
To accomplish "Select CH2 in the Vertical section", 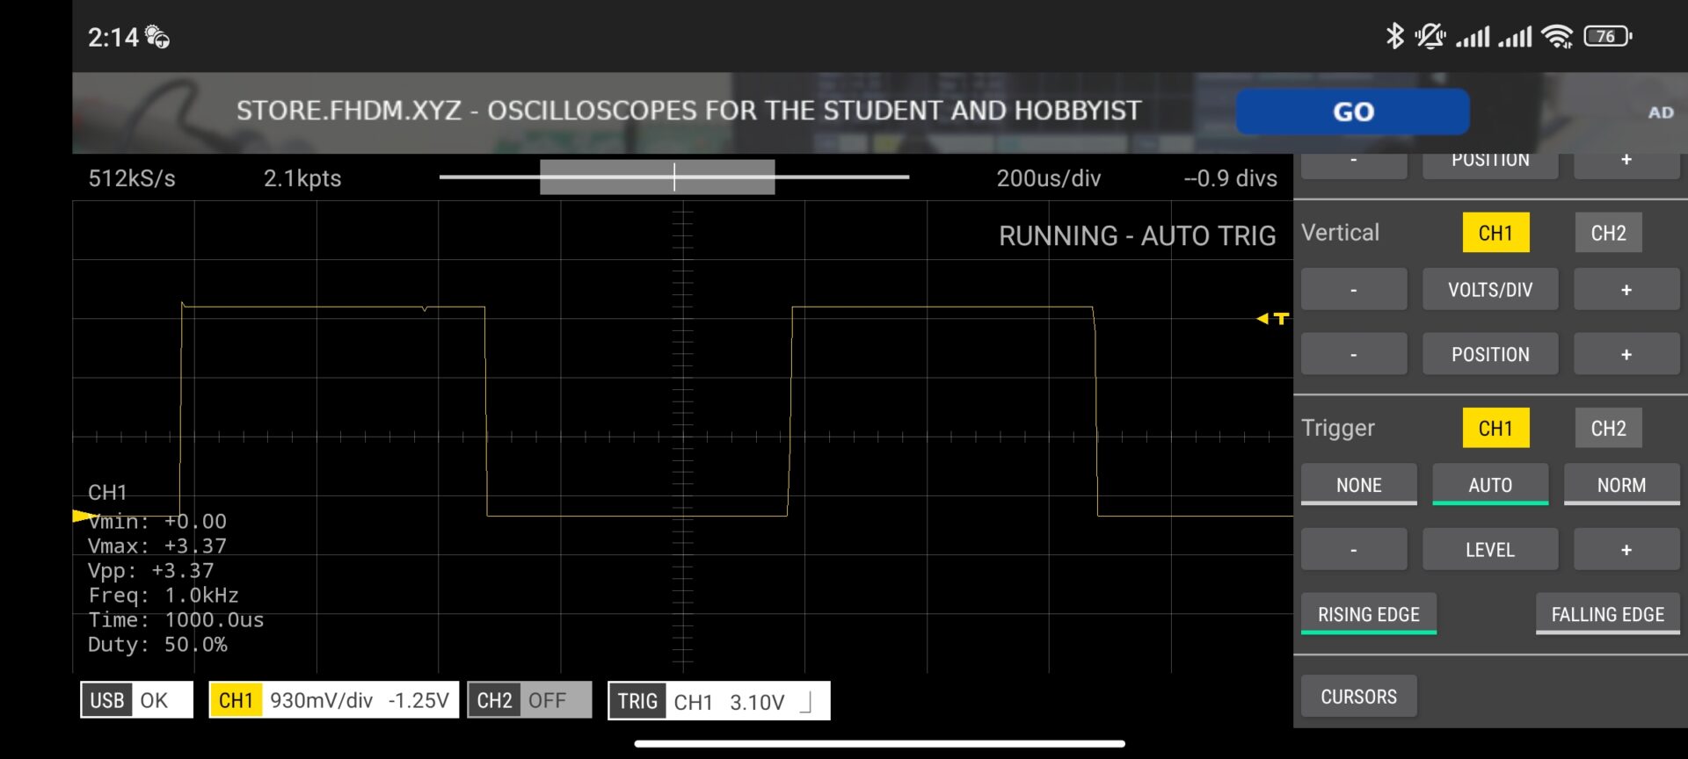I will point(1608,233).
